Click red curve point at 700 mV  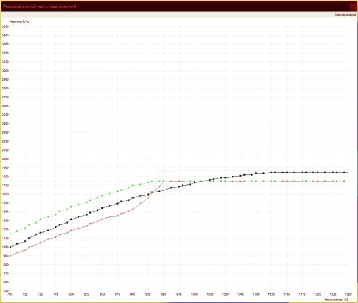pyautogui.click(x=10, y=256)
